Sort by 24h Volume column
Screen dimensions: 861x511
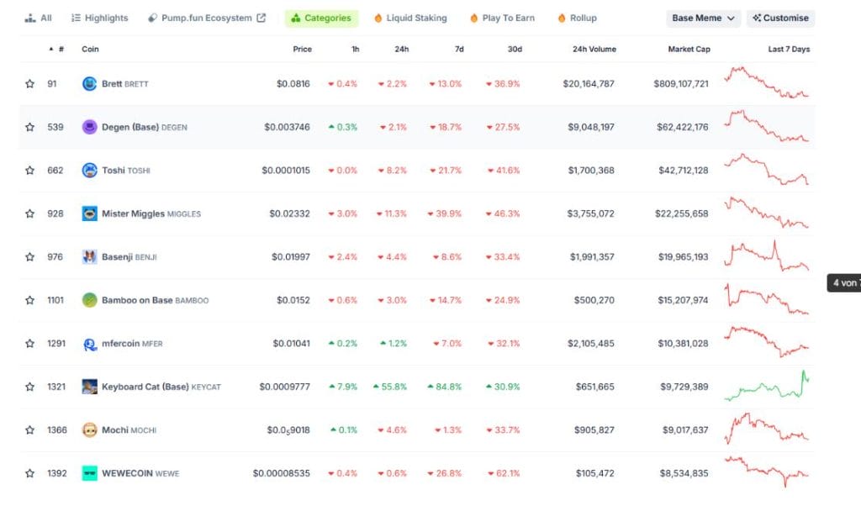tap(594, 50)
